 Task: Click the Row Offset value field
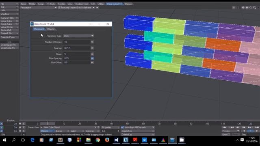point(77,62)
